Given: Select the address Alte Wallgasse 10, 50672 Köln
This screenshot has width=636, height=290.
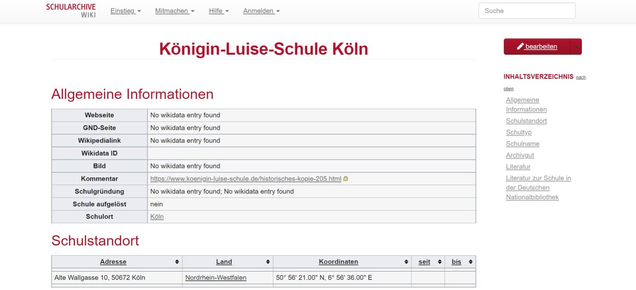Looking at the screenshot, I should [100, 277].
